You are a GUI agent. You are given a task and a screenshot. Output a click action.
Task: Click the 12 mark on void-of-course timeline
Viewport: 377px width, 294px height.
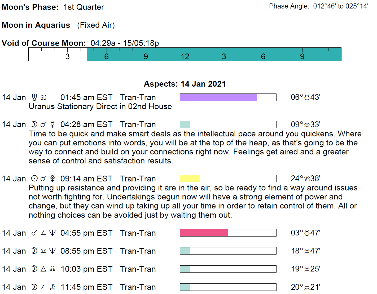185,56
